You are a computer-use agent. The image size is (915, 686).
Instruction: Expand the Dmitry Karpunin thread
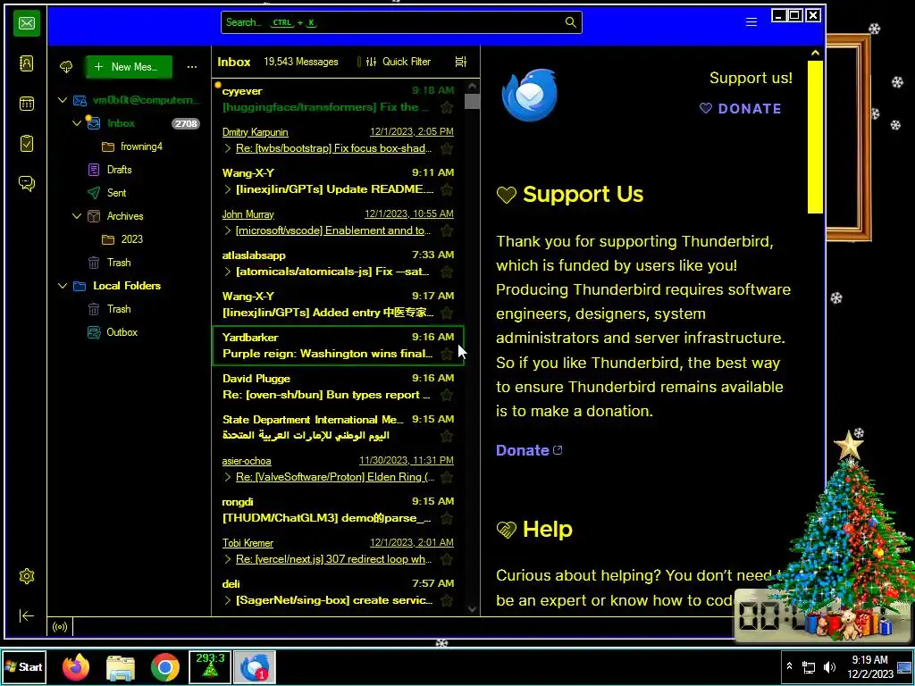pos(228,149)
